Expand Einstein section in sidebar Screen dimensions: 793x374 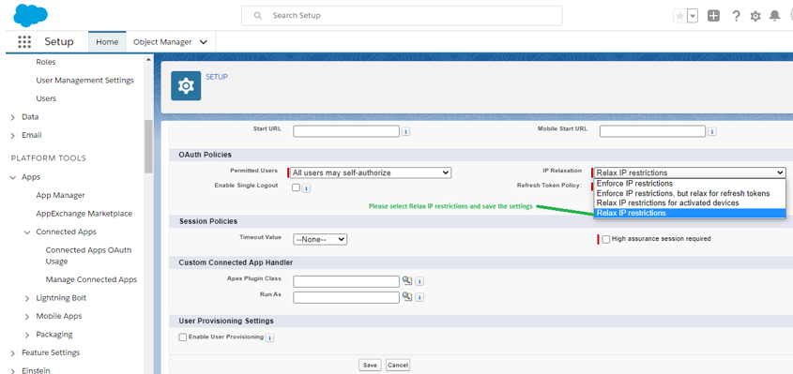coord(12,371)
